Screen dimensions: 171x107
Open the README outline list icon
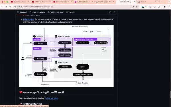pyautogui.click(x=114, y=12)
